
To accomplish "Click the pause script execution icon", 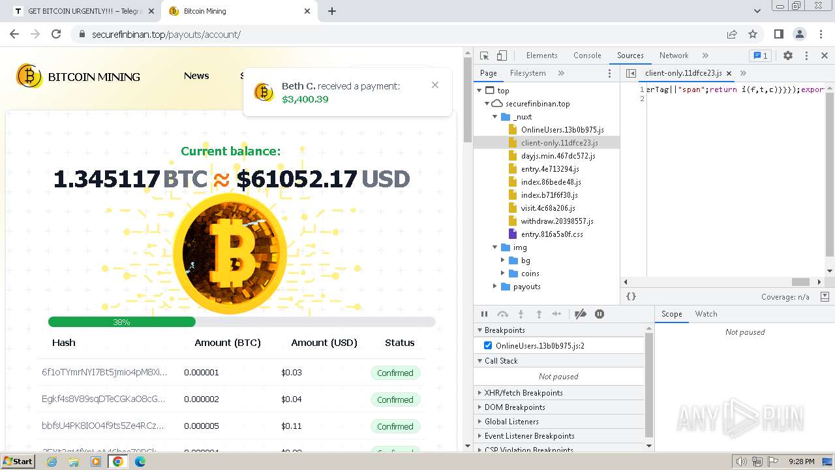I will pyautogui.click(x=484, y=314).
